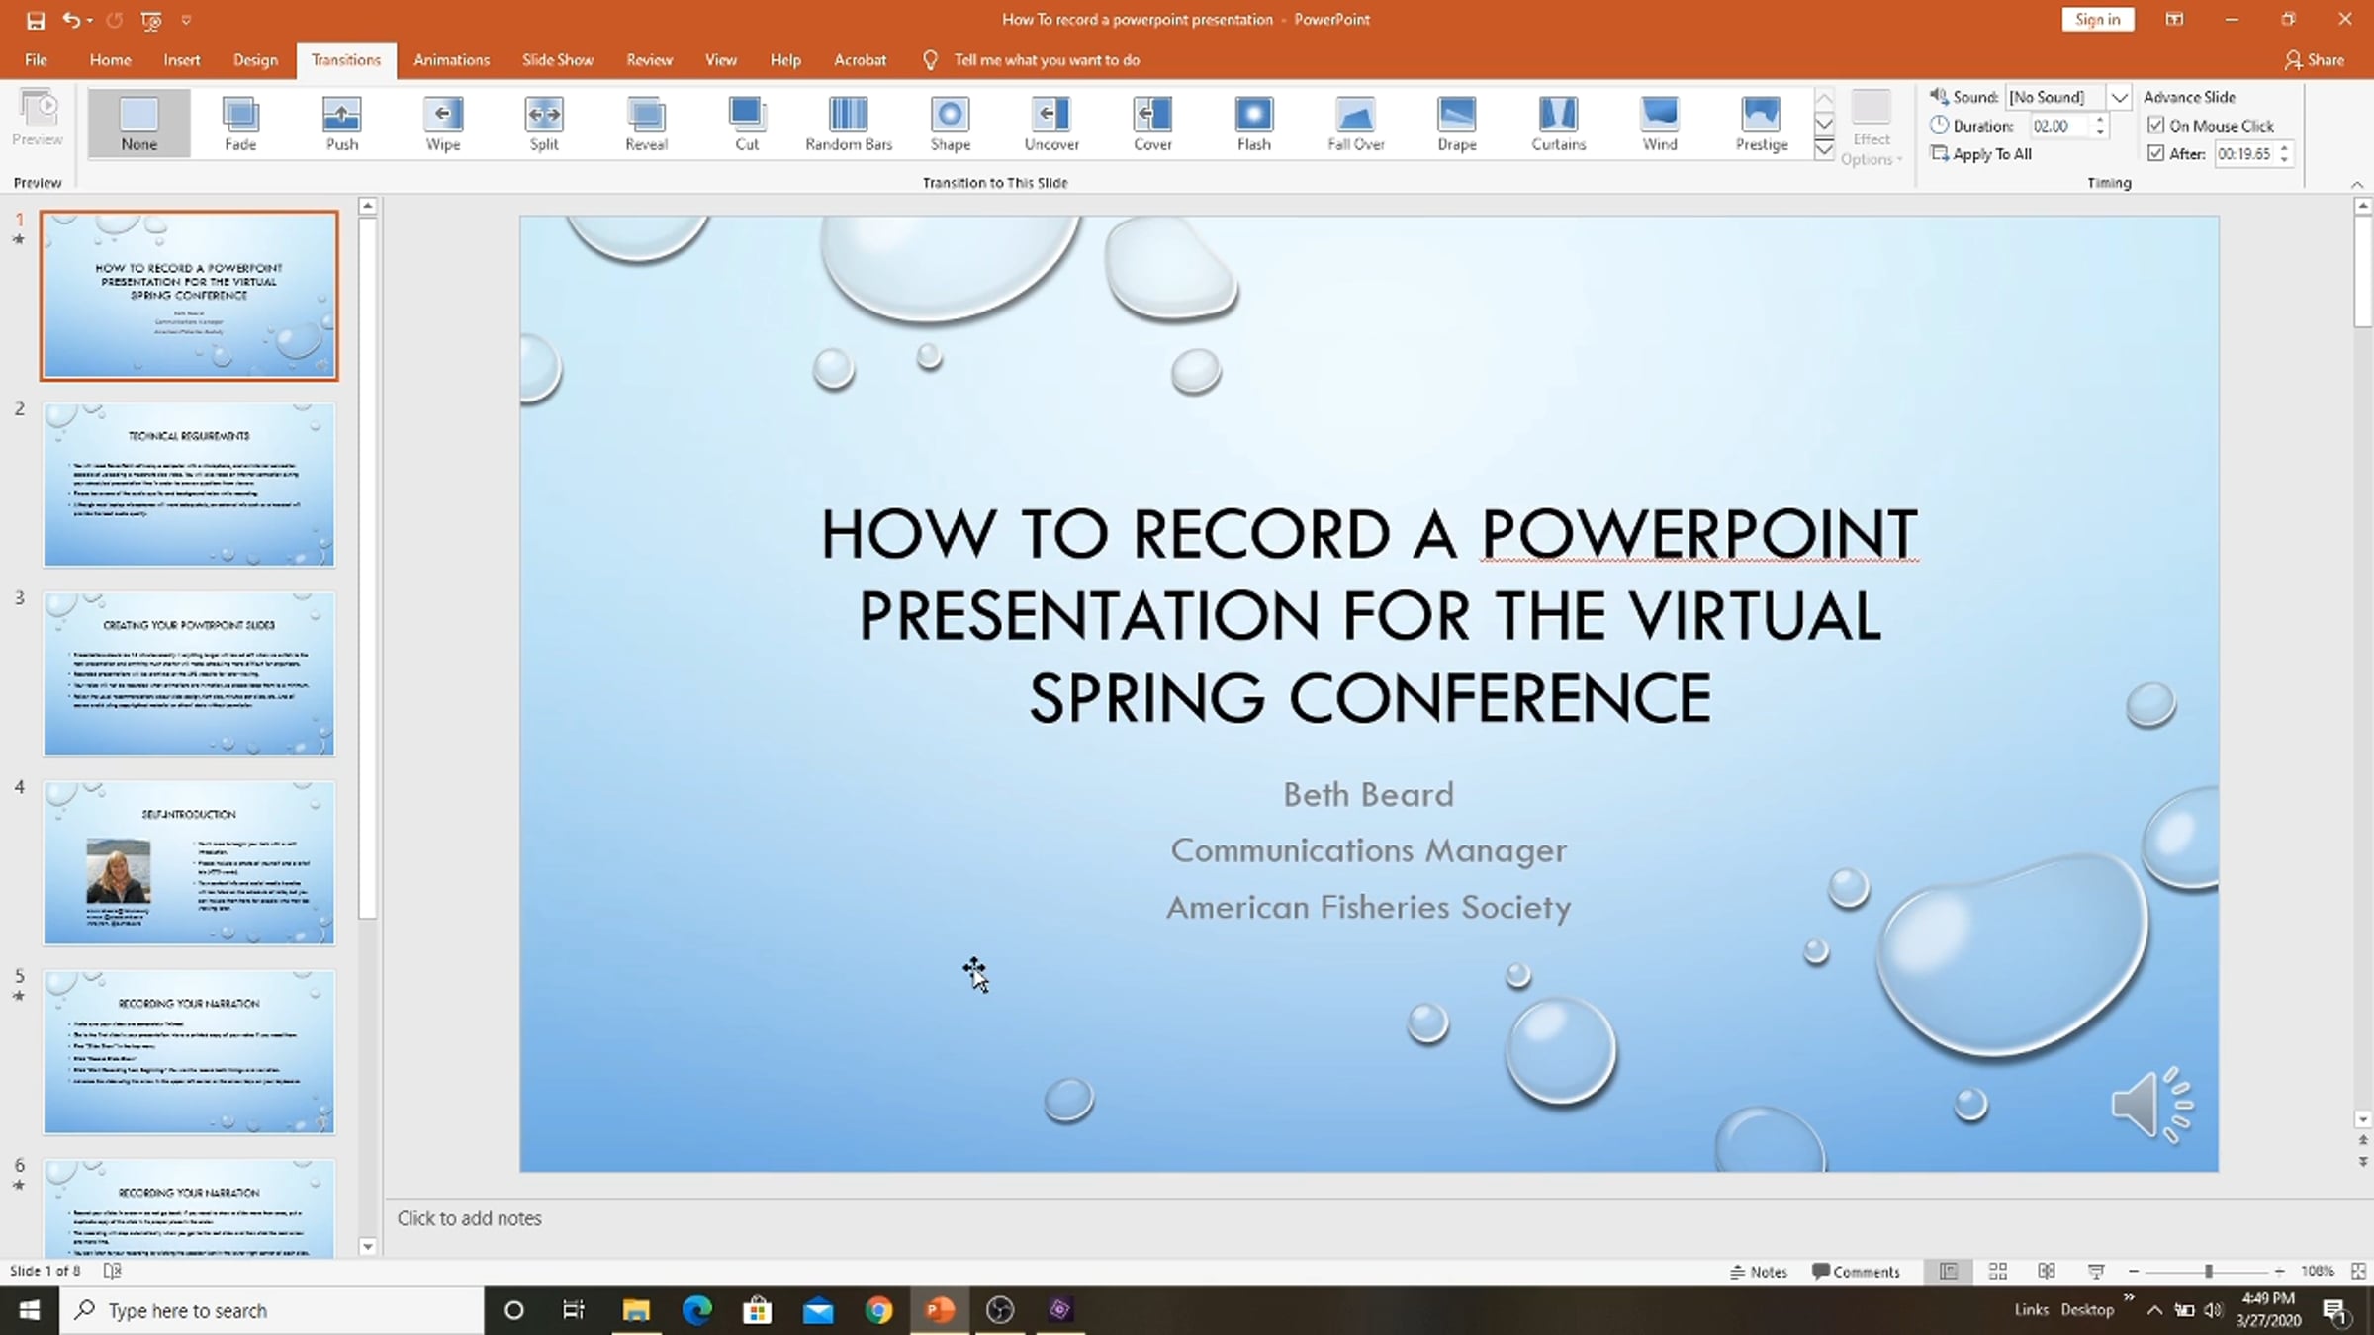The image size is (2374, 1335).
Task: Toggle the Notes pane button
Action: click(x=1759, y=1272)
